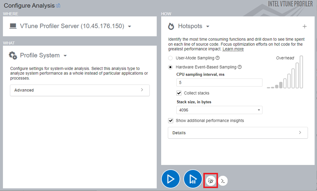
Task: Uncheck Show additional performance insights
Action: pos(170,121)
